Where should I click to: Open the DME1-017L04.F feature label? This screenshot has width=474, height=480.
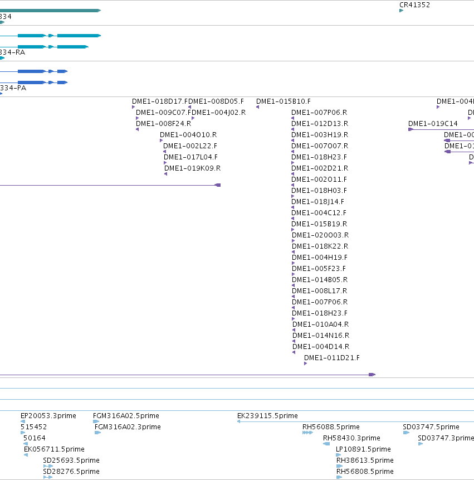pyautogui.click(x=191, y=157)
